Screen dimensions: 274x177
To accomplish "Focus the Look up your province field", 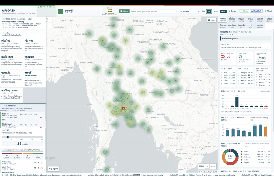I will coord(23,150).
